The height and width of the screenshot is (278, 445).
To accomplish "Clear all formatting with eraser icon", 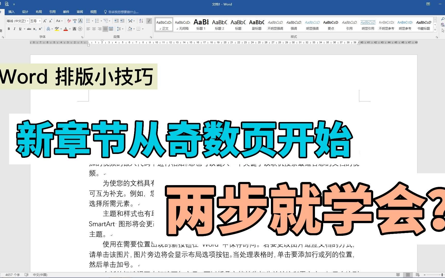I will (x=69, y=21).
